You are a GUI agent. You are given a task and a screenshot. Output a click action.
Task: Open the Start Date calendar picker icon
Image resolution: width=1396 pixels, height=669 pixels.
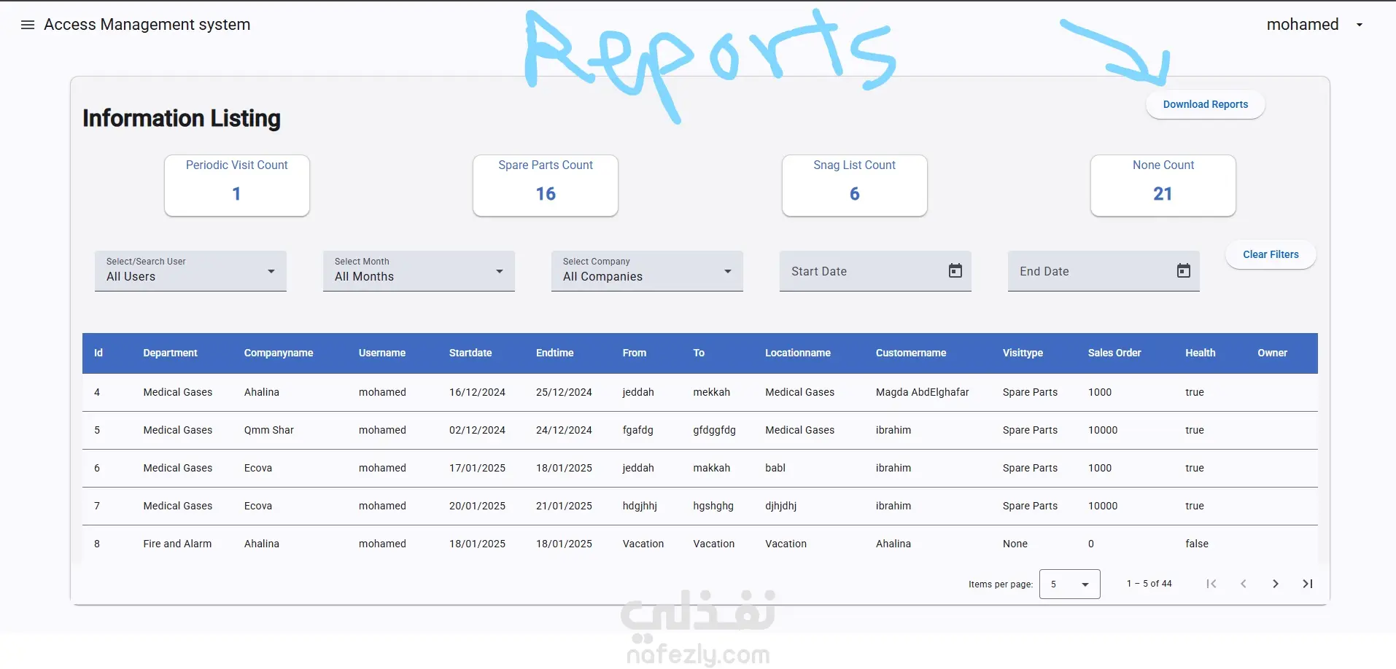(x=955, y=271)
